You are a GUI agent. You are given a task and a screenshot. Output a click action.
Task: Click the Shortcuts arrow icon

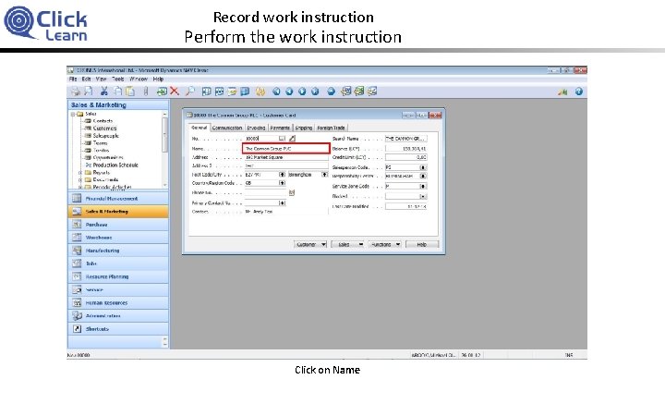(x=77, y=328)
